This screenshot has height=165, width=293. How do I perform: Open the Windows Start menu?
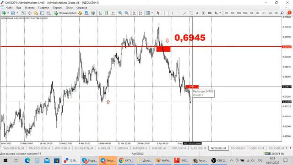(5, 160)
